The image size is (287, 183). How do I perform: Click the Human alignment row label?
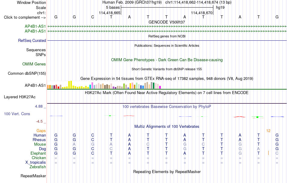click(x=40, y=135)
